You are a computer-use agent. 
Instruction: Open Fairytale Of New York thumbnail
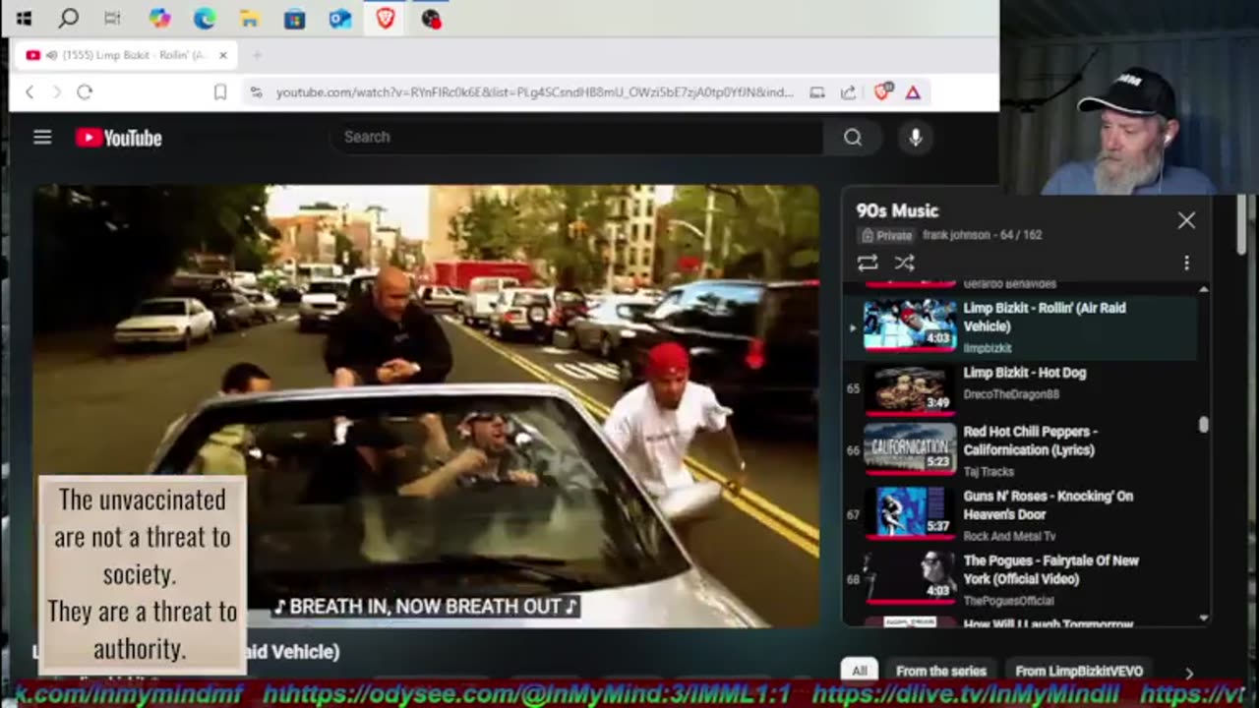tap(910, 578)
